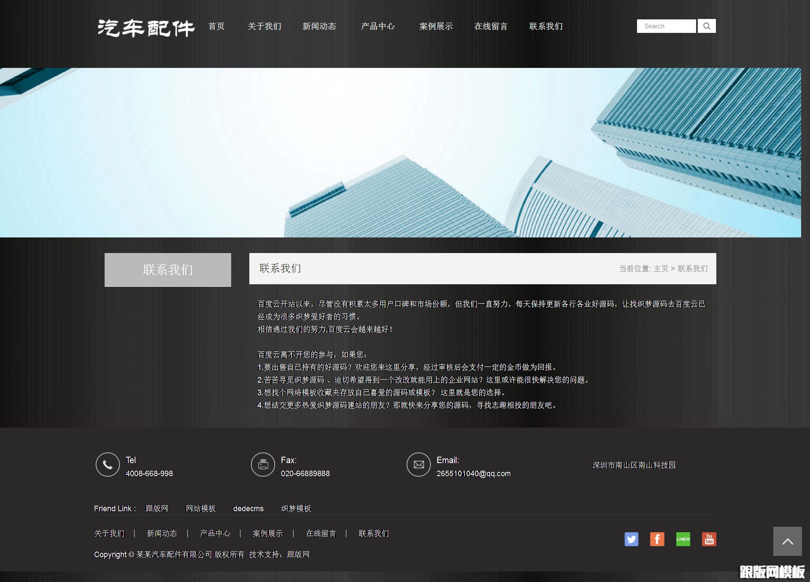Viewport: 810px width, 582px height.
Task: Open 在线留言 from the top navigation
Action: [491, 26]
